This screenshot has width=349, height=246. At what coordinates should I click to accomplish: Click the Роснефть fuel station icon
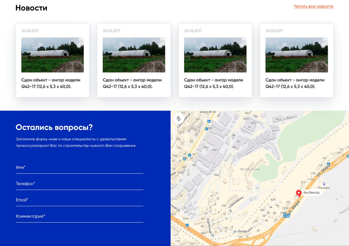(324, 184)
